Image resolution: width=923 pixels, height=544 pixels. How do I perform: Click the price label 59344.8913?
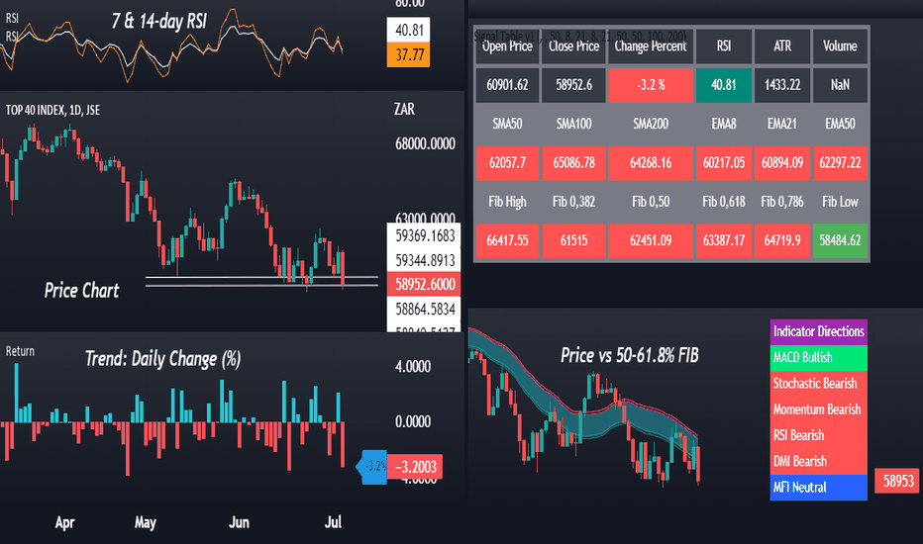pyautogui.click(x=424, y=260)
